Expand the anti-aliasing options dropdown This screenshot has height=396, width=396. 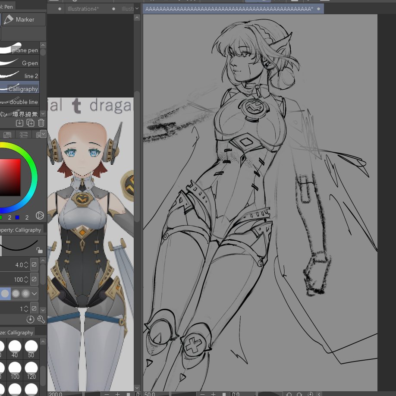pyautogui.click(x=35, y=294)
